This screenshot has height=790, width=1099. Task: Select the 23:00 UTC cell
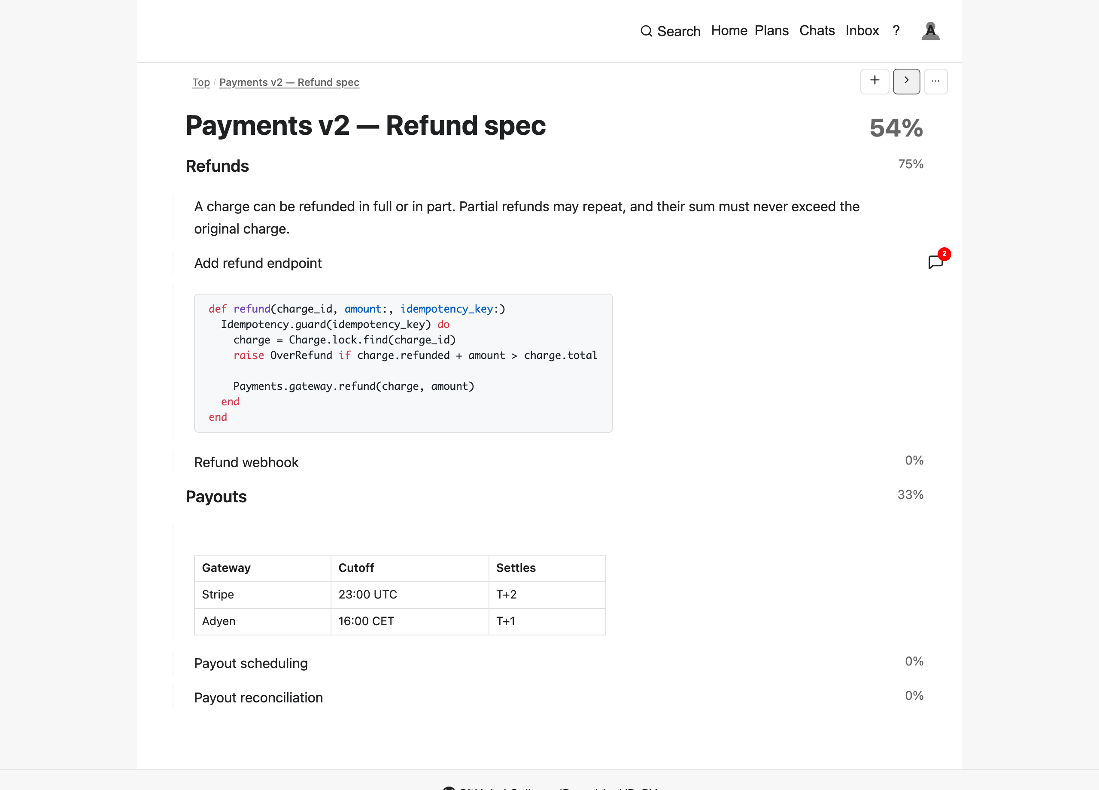[410, 595]
